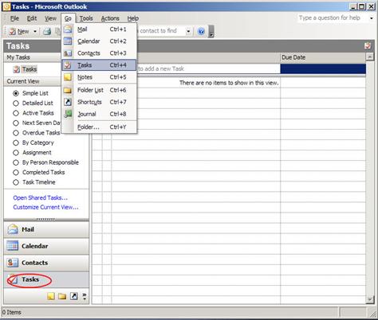378x320 pixels.
Task: Click the Calendar navigation button
Action: [46, 246]
